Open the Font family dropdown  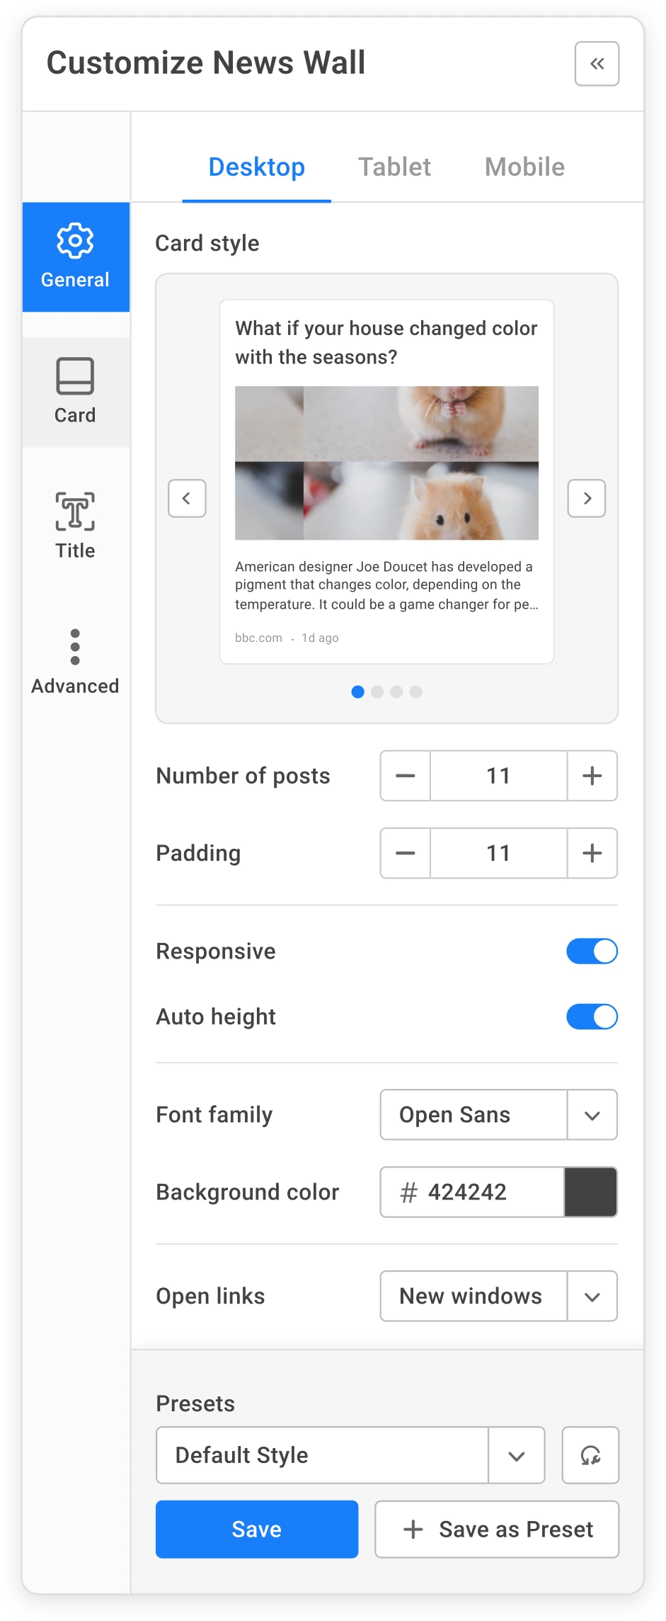click(x=592, y=1114)
